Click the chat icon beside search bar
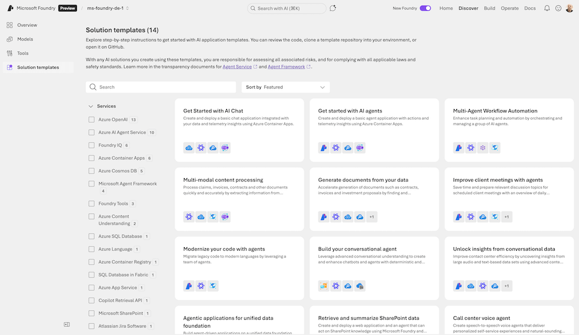Screen dimensions: 579x335 coord(333,8)
